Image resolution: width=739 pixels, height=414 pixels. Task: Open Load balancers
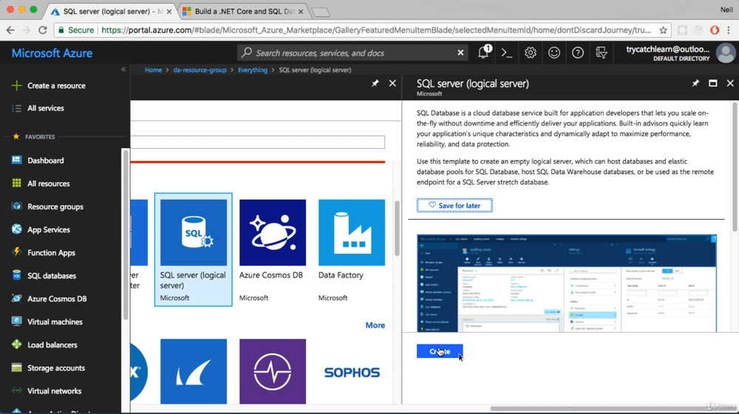(x=45, y=345)
